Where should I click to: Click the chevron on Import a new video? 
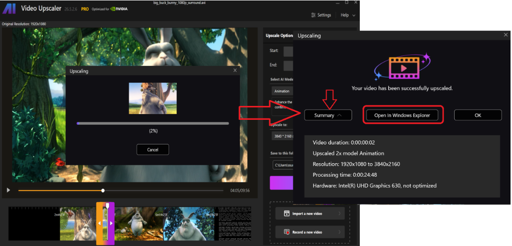(x=340, y=214)
